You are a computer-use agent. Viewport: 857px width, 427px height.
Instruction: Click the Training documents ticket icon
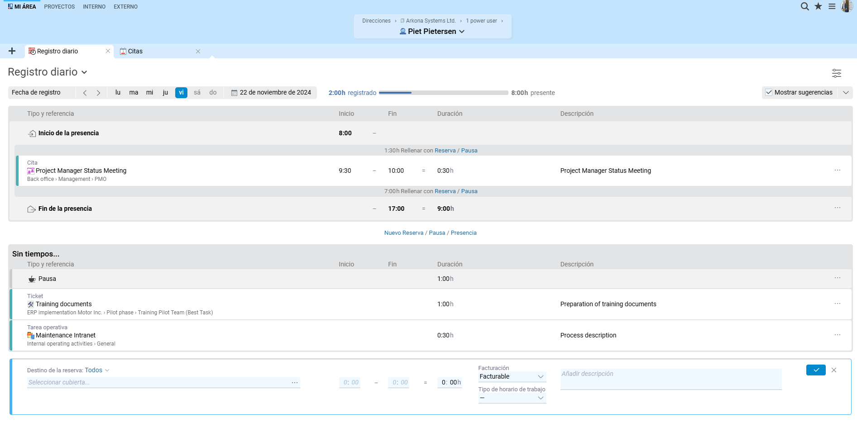pyautogui.click(x=31, y=304)
